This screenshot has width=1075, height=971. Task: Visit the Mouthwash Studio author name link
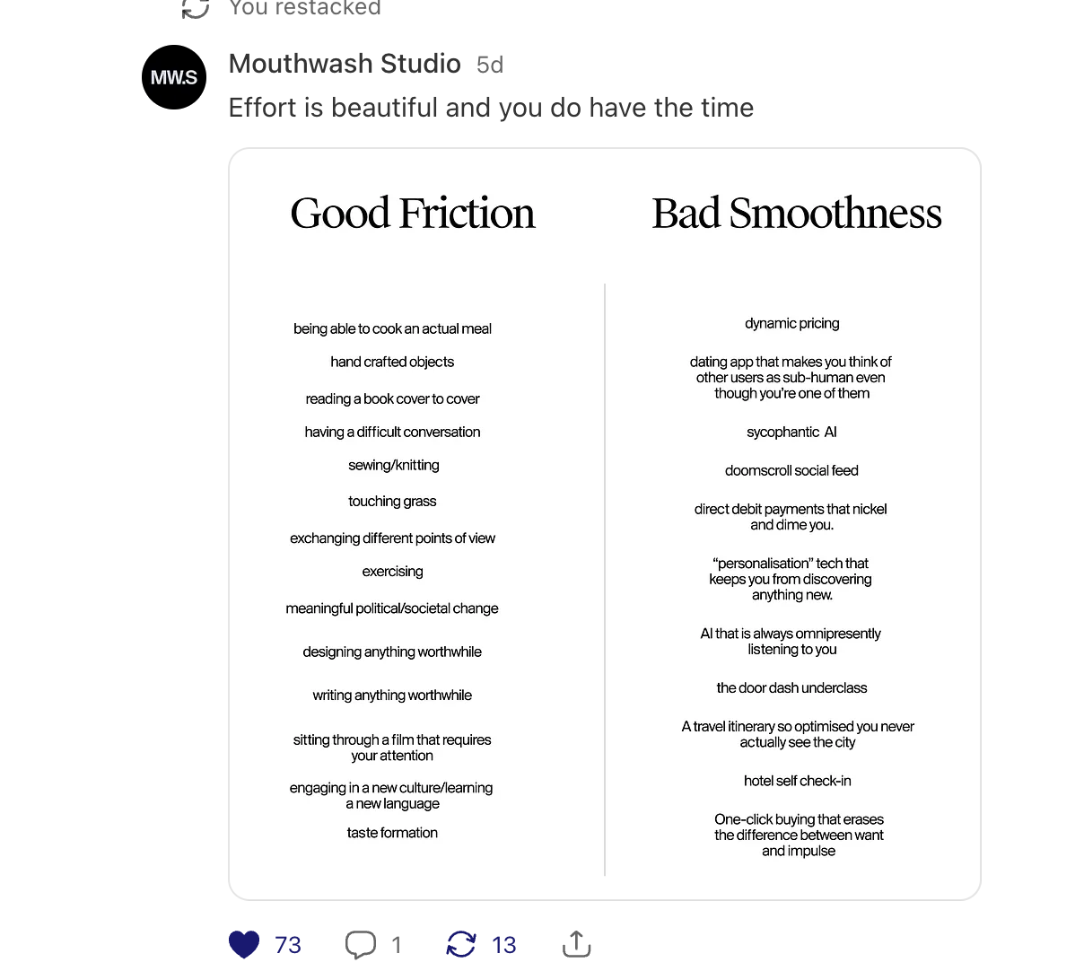[x=345, y=64]
